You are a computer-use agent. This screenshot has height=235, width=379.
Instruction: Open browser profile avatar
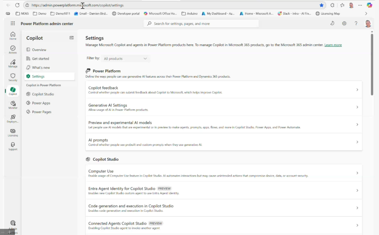(351, 5)
